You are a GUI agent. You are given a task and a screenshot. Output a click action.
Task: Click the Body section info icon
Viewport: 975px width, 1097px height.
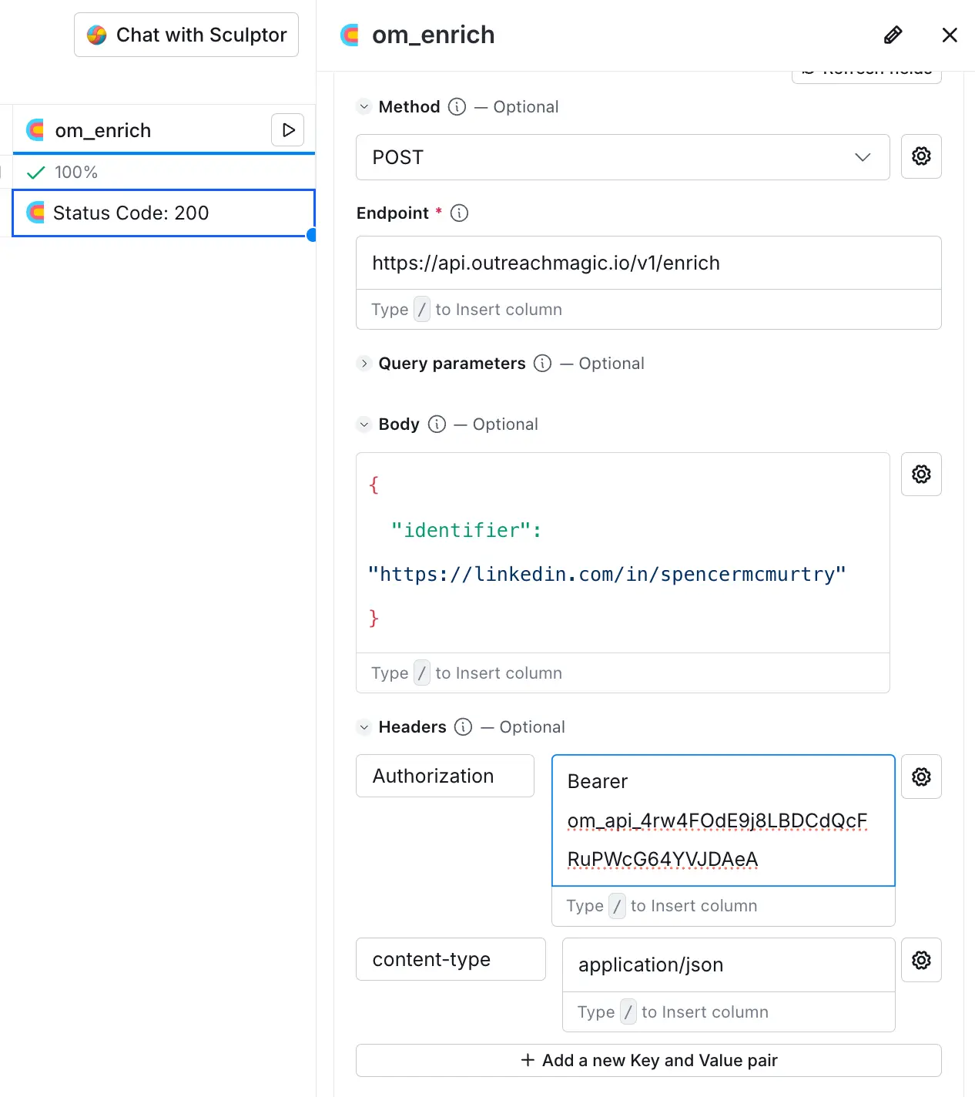pyautogui.click(x=437, y=424)
